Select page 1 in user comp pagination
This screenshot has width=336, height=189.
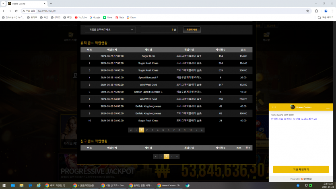pyautogui.click(x=141, y=130)
